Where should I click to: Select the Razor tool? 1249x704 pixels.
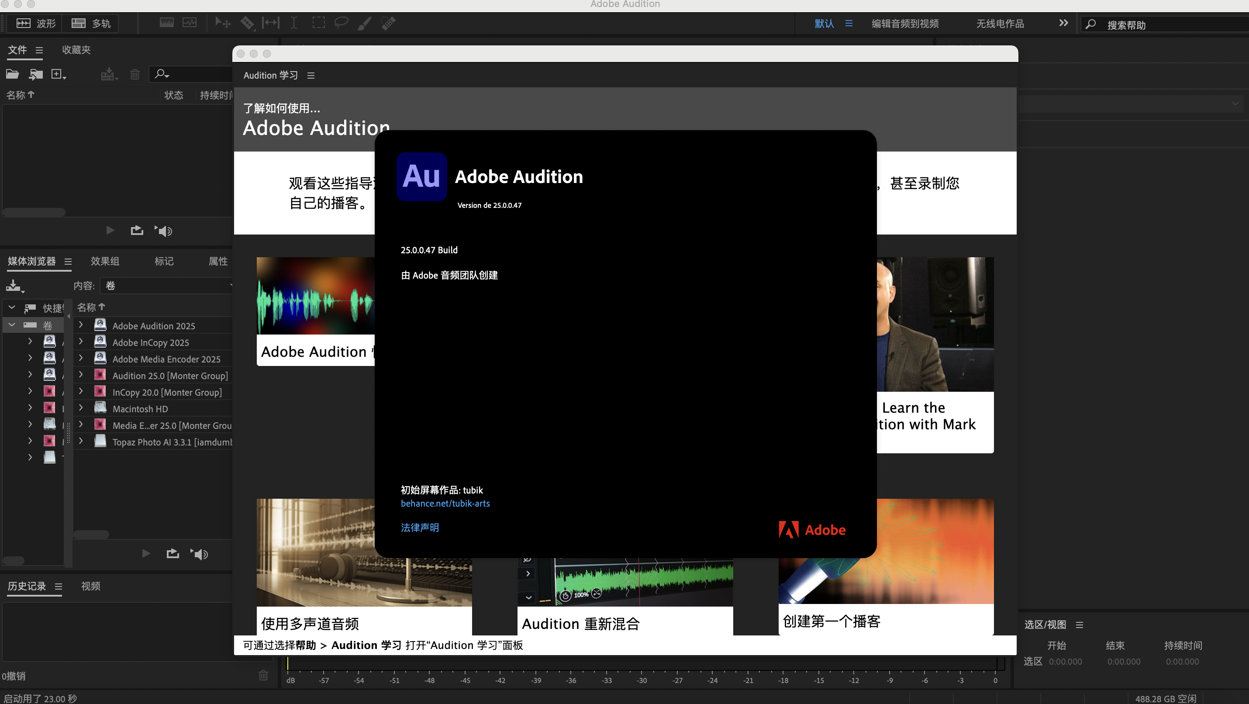pyautogui.click(x=247, y=23)
